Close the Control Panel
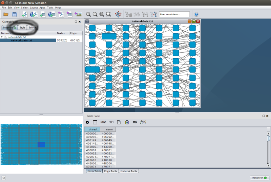 (80, 22)
